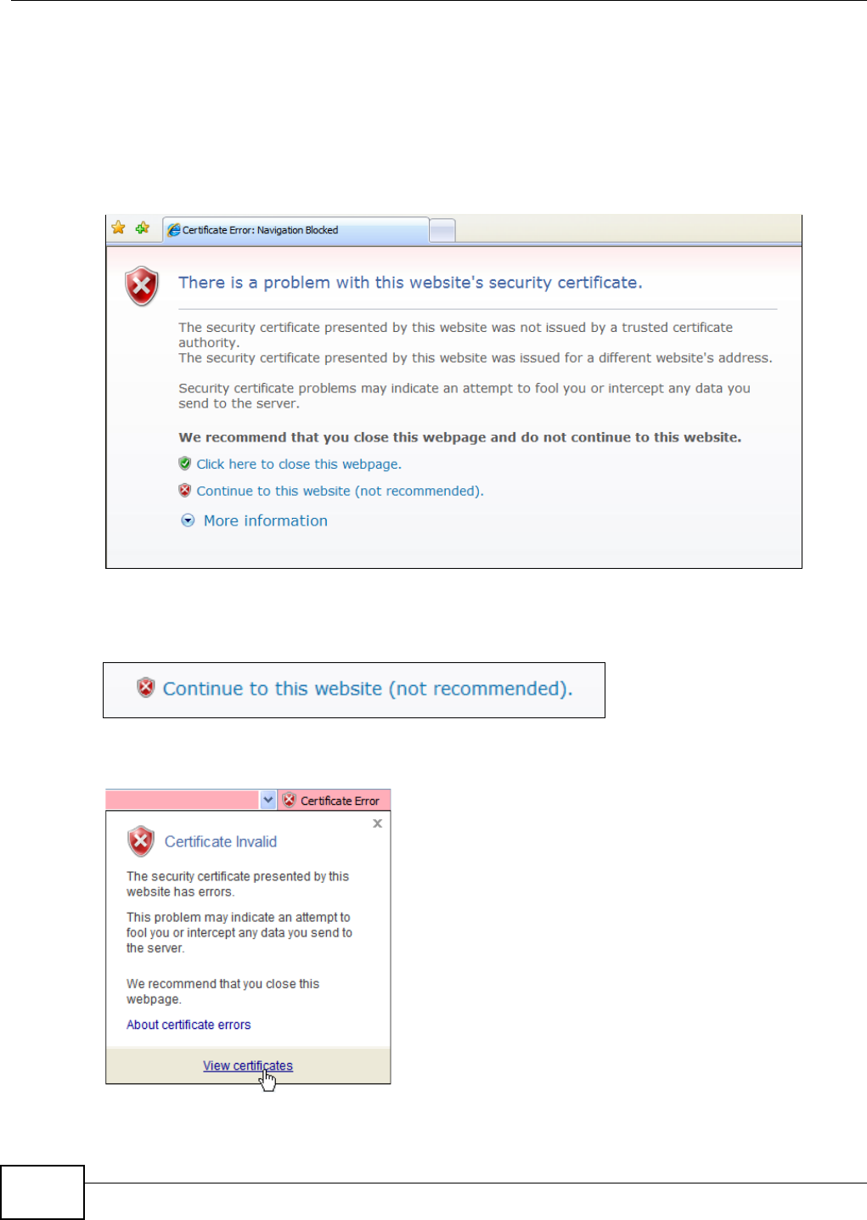This screenshot has height=1220, width=867.
Task: Click the yellow Favorites star icon
Action: pyautogui.click(x=118, y=228)
